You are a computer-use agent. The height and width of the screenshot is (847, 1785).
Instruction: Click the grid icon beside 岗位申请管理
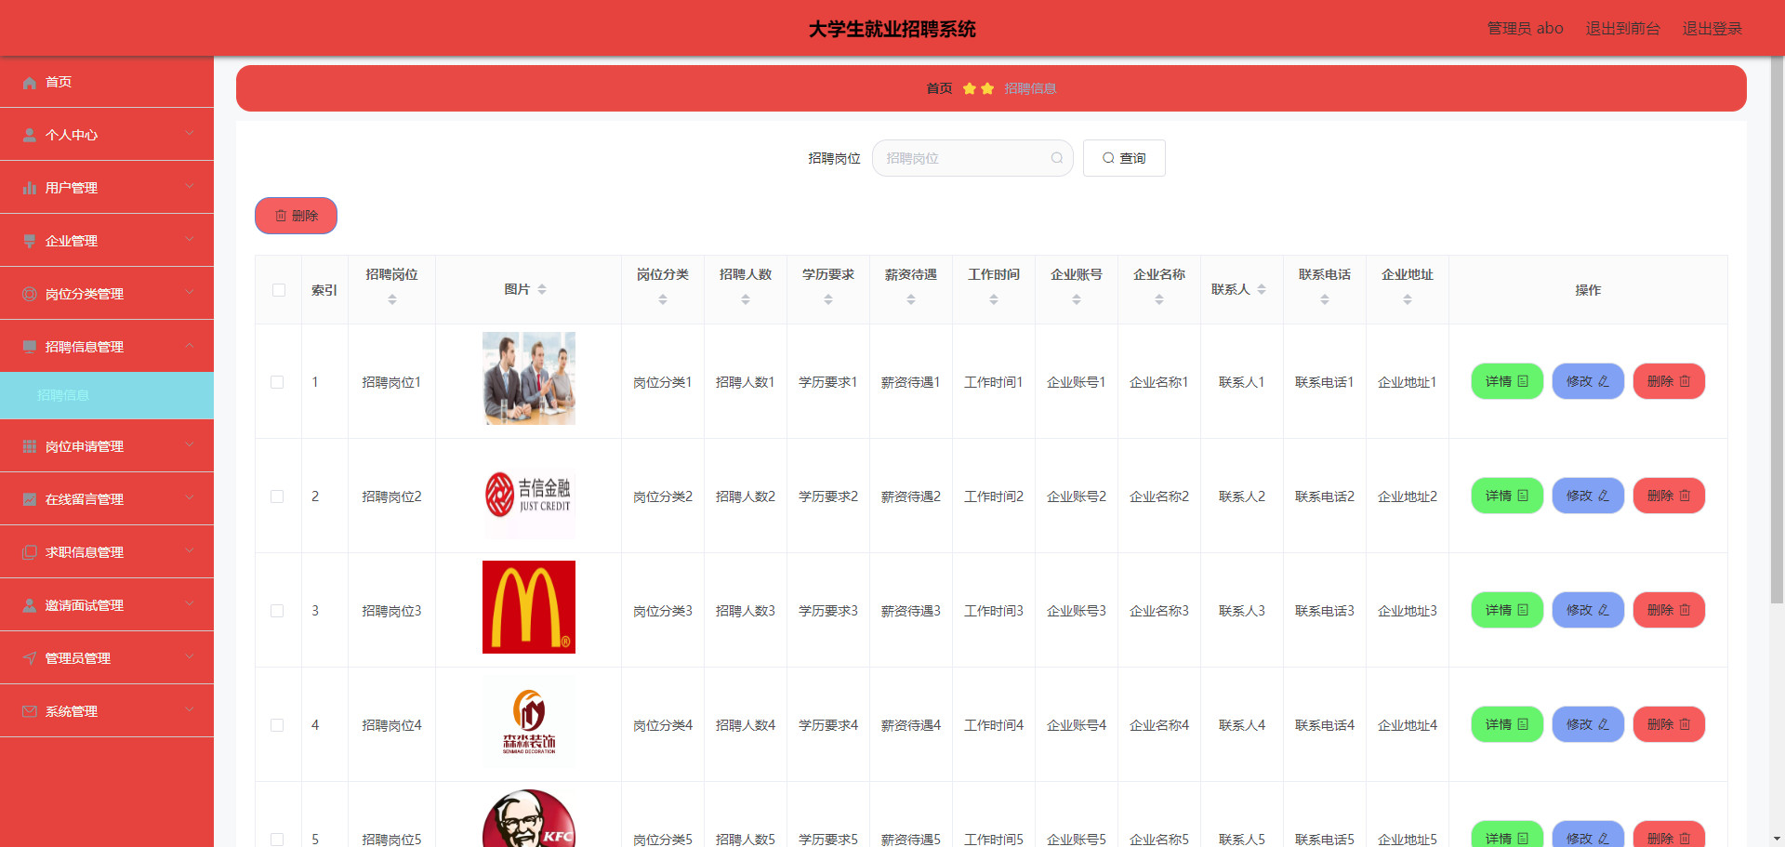[x=30, y=446]
